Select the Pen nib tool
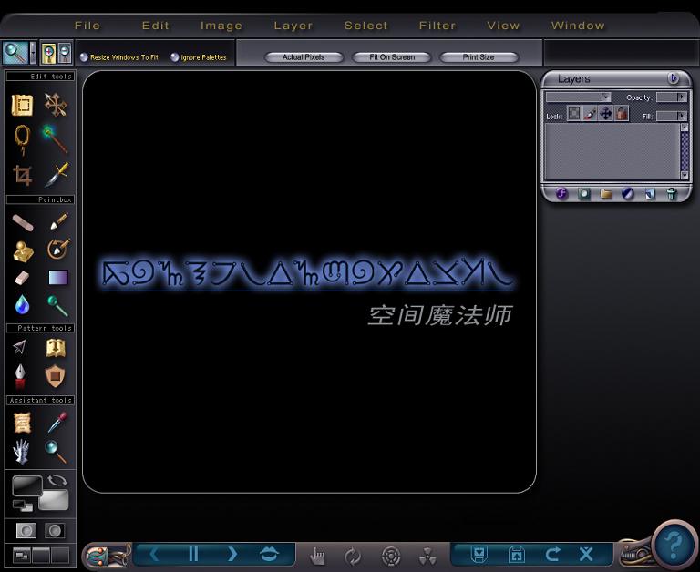Image resolution: width=700 pixels, height=572 pixels. (x=20, y=376)
